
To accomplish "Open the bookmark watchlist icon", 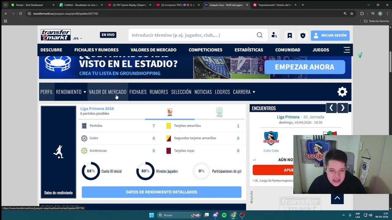I will click(x=290, y=35).
